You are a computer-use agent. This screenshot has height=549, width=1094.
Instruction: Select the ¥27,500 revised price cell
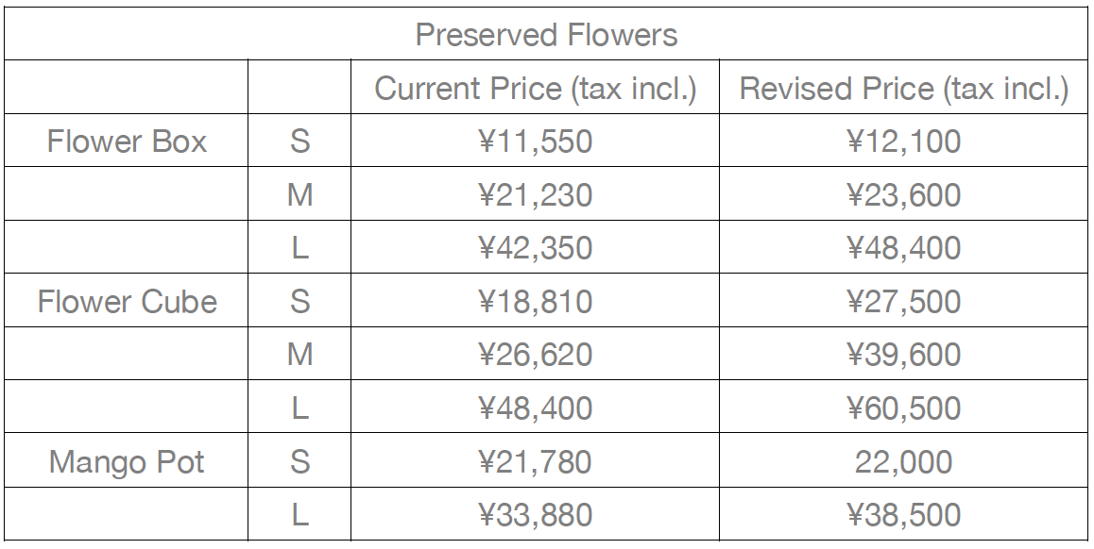903,302
